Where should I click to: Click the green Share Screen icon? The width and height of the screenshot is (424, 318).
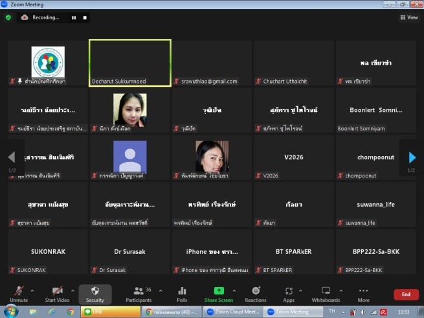(x=219, y=291)
